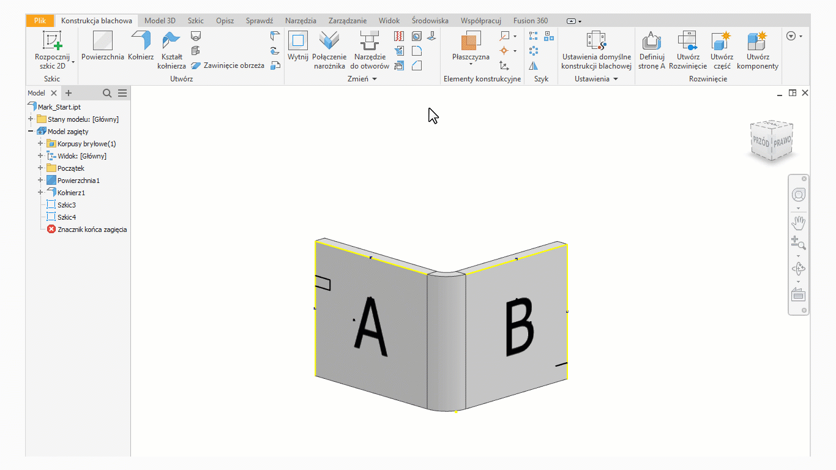Open Ustawienia domyślne konstrukcji blachowej
The image size is (836, 470).
pyautogui.click(x=596, y=50)
